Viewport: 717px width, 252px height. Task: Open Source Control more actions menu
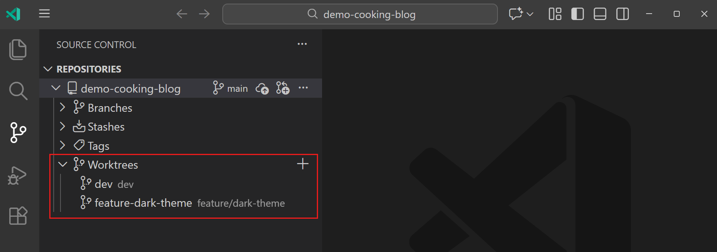[x=302, y=44]
